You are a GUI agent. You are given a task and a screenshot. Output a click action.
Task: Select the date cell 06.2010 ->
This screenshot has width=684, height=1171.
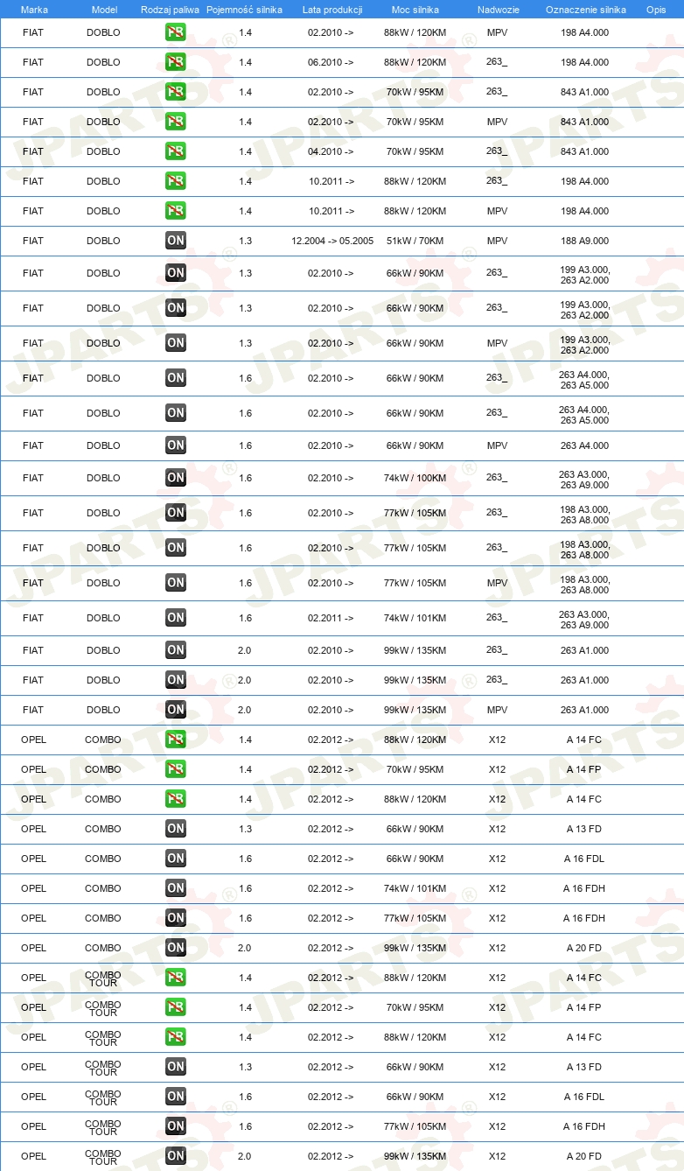click(332, 62)
